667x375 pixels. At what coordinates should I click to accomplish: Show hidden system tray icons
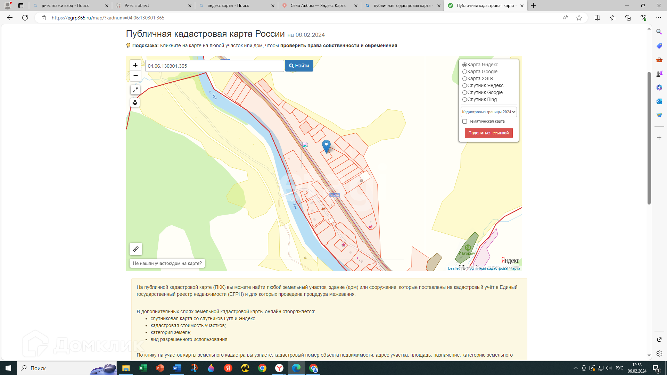pyautogui.click(x=576, y=368)
